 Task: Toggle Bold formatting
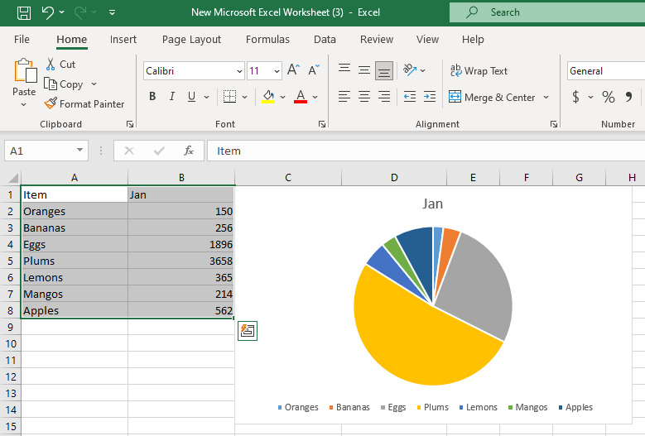point(152,98)
